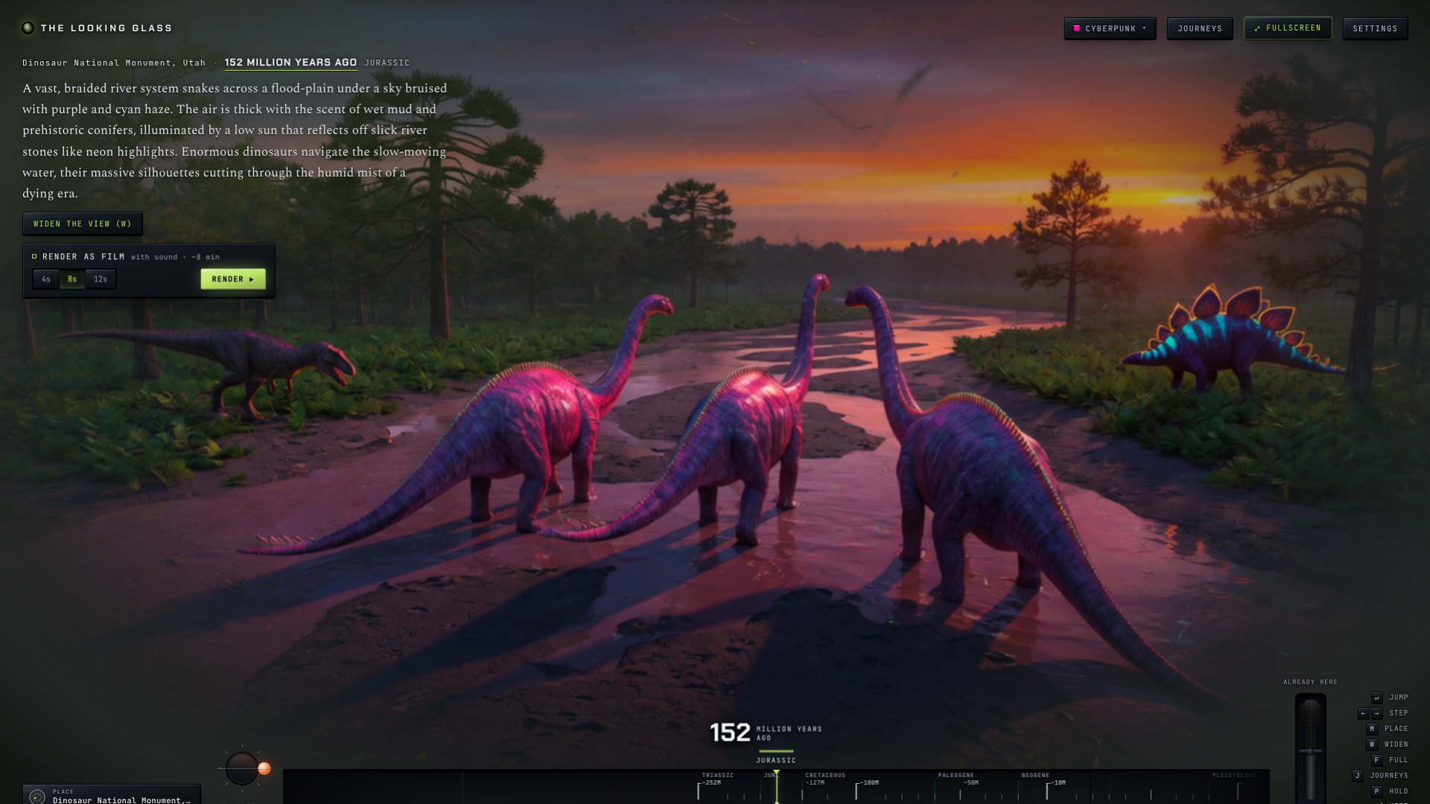Open the Journeys menu

pos(1200,28)
